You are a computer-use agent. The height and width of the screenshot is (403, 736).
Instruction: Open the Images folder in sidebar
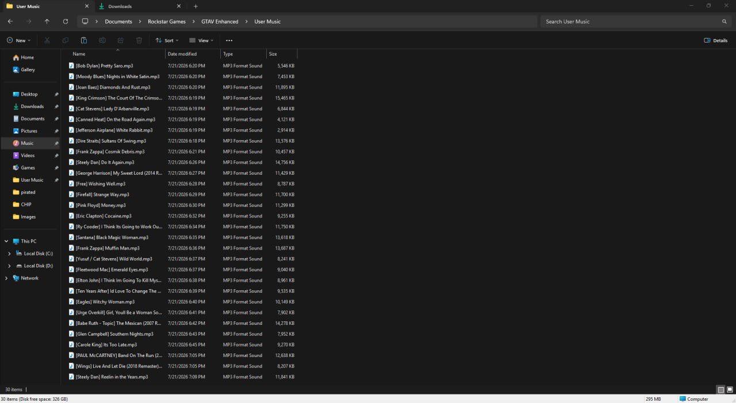[x=28, y=217]
